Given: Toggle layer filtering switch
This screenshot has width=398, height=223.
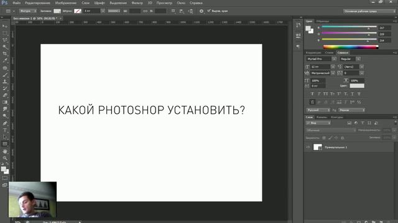Looking at the screenshot, I should pyautogui.click(x=396, y=123).
